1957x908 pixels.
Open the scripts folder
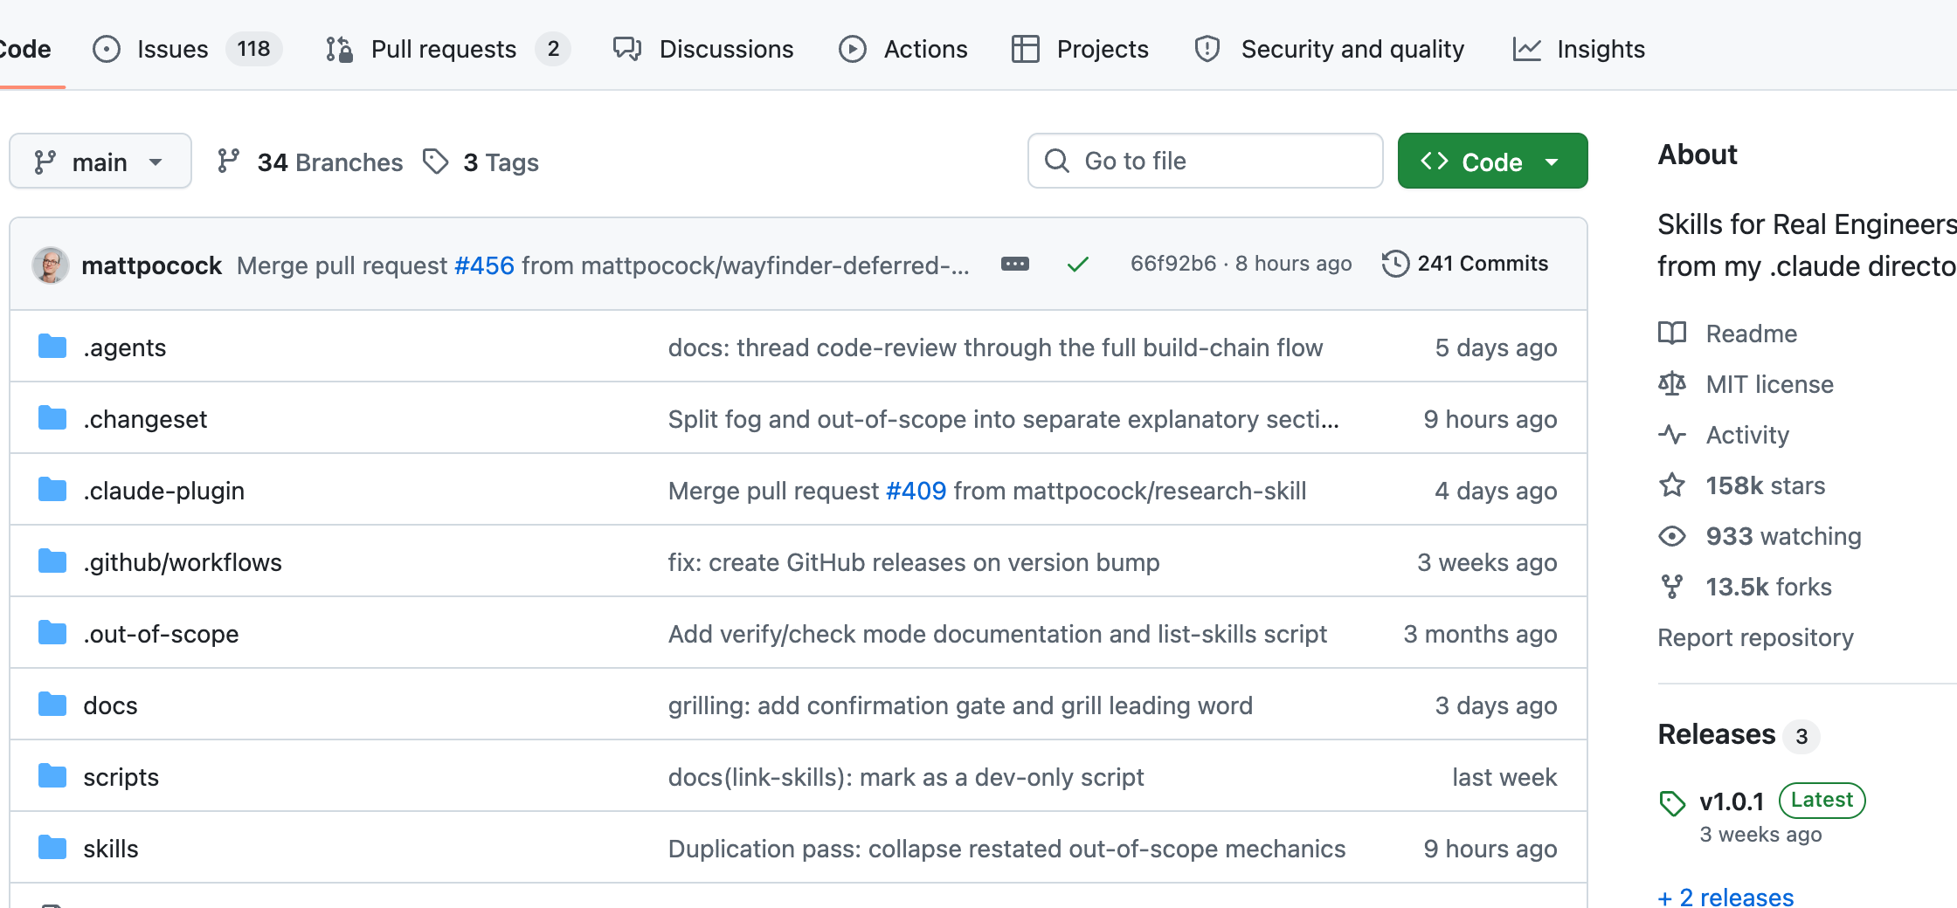(121, 777)
